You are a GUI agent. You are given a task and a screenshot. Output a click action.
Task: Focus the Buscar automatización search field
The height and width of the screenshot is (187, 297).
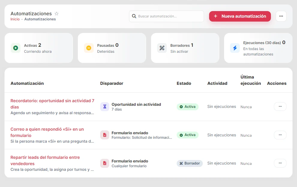pos(166,16)
